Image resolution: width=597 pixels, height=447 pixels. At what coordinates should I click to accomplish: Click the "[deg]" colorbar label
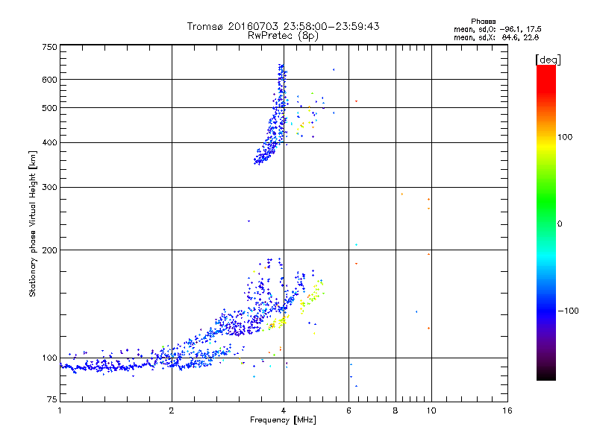point(548,60)
